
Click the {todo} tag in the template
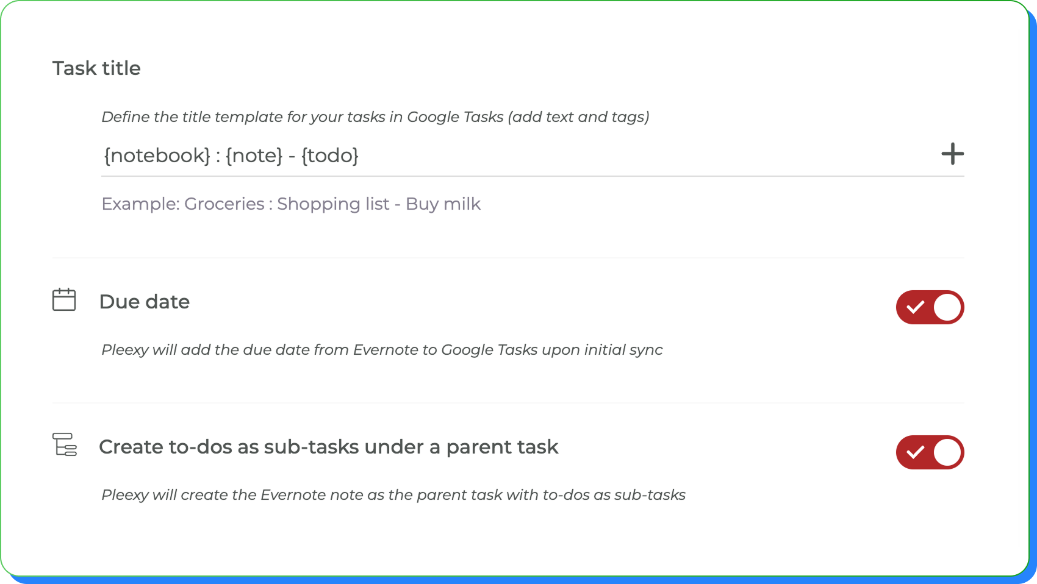(329, 155)
